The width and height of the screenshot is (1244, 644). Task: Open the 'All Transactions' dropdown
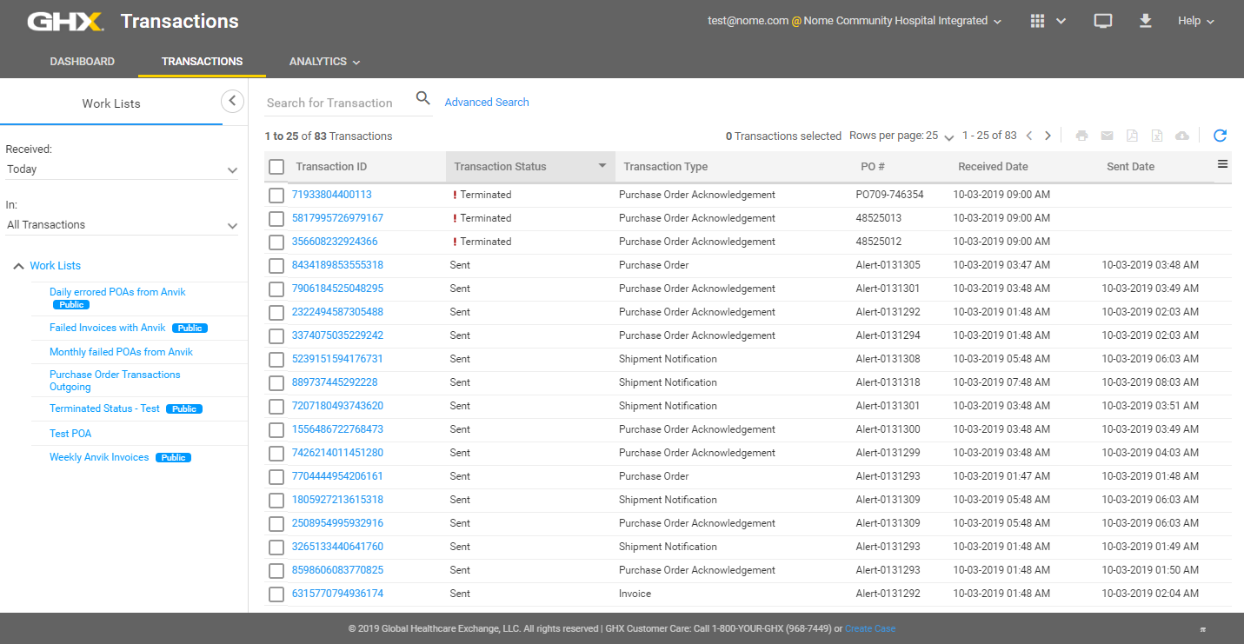tap(122, 224)
